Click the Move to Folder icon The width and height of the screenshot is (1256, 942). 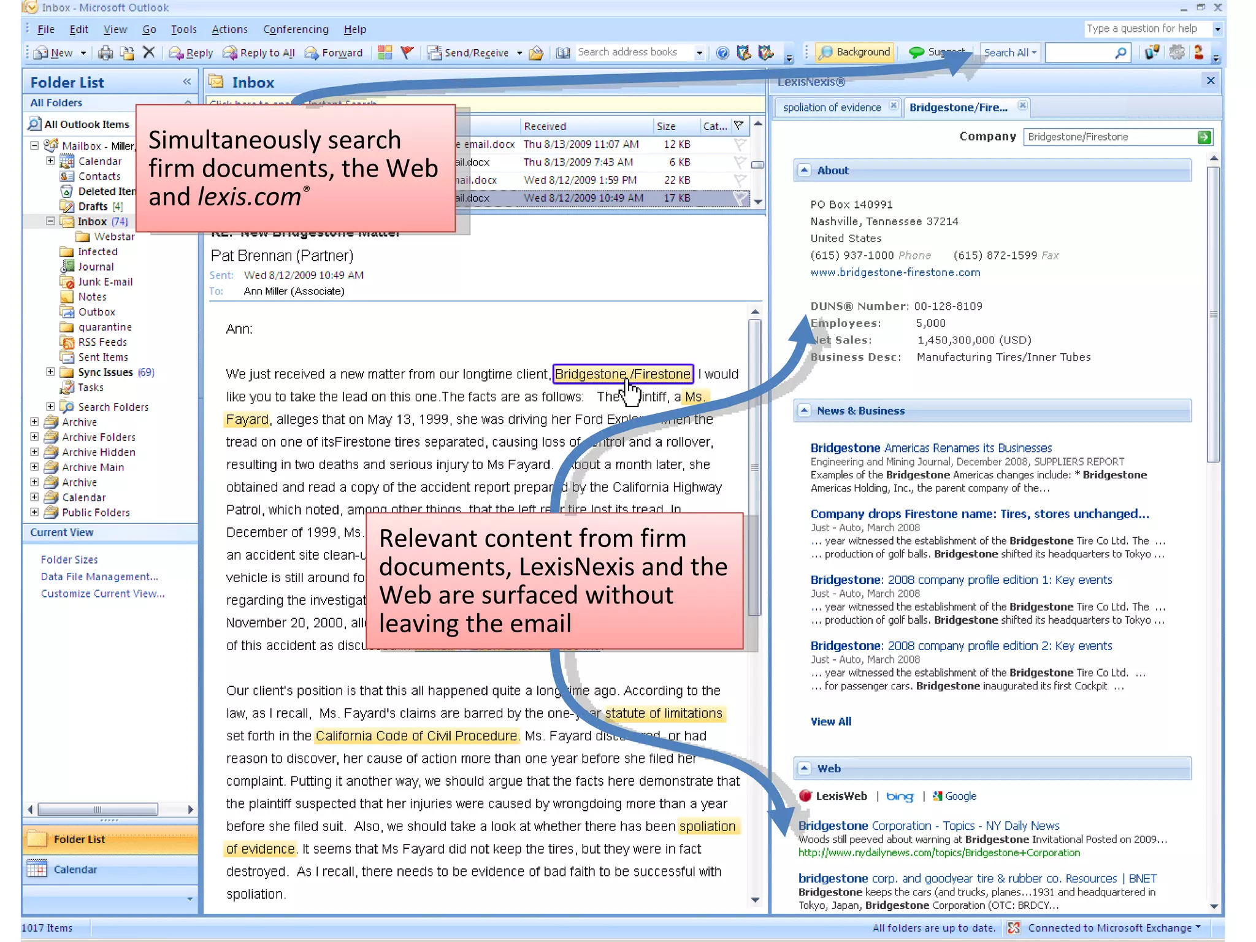127,53
